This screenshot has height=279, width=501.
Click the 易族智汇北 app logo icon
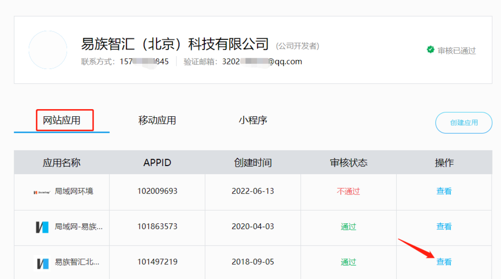tap(42, 263)
